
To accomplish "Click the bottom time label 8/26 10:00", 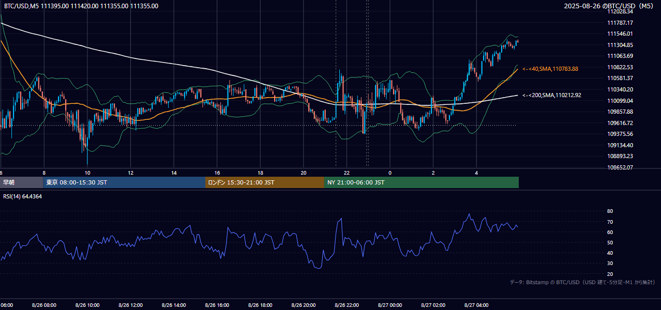I will [87, 305].
